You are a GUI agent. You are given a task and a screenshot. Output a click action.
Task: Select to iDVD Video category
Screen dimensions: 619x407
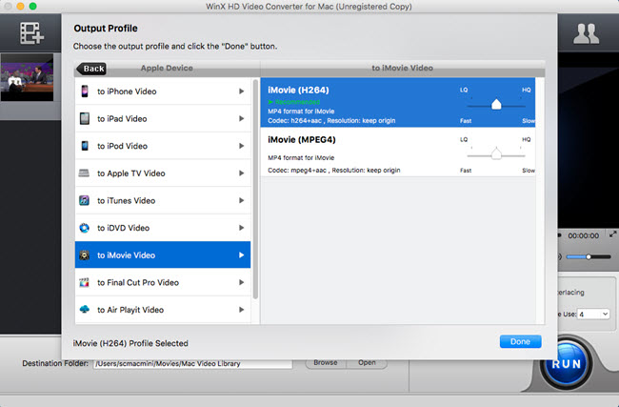[x=163, y=228]
